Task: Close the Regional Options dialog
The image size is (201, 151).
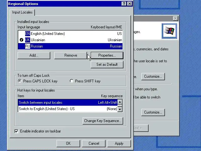Action: 130,4
